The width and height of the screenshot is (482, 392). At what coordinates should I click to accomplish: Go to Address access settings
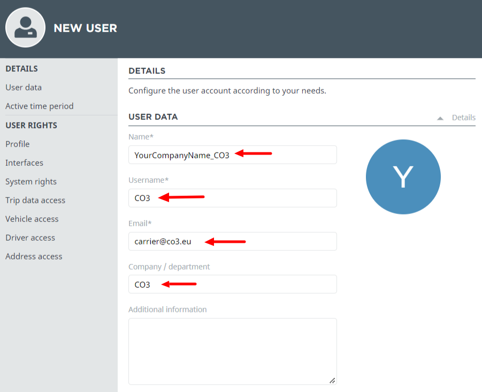tap(34, 257)
